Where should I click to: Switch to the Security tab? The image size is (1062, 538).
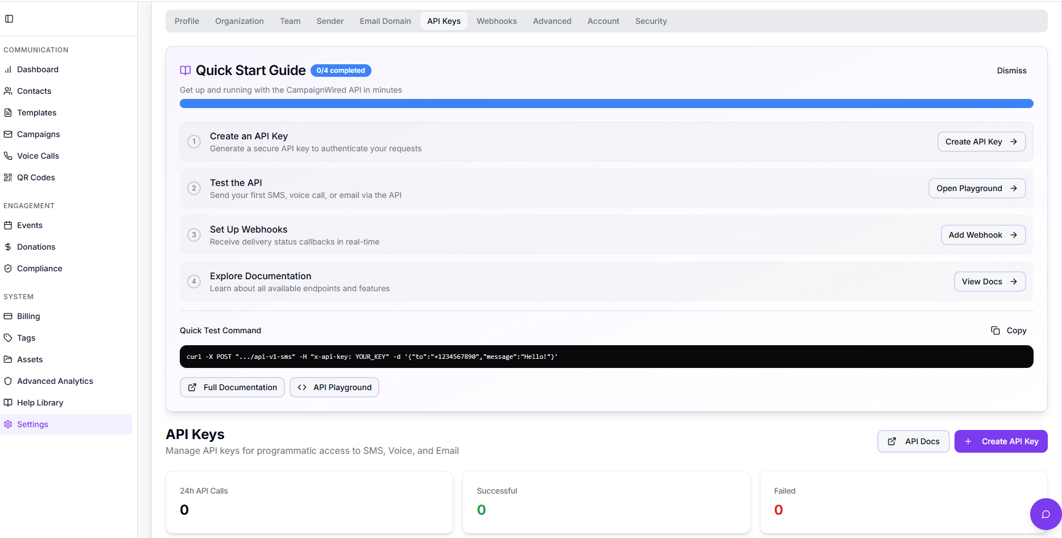651,21
